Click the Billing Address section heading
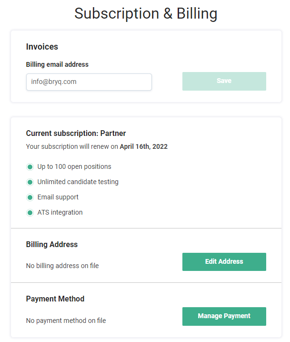Viewport: 290px width, 342px height. (52, 245)
